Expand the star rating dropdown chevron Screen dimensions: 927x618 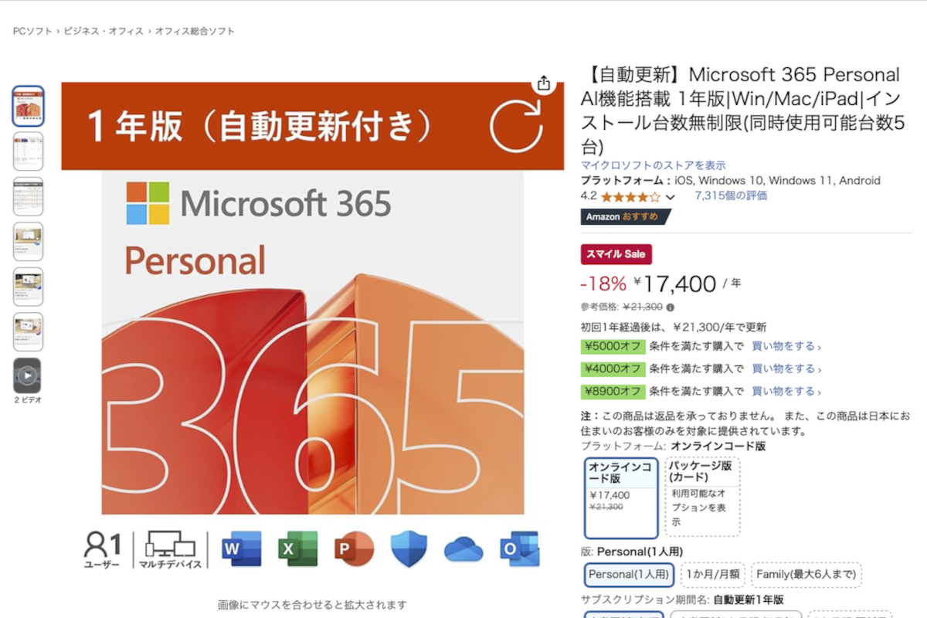pyautogui.click(x=670, y=197)
